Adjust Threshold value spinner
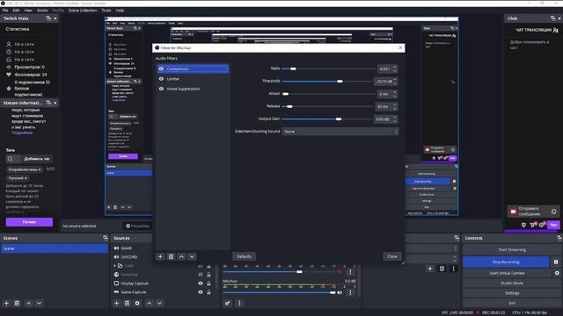The image size is (563, 316). point(395,82)
